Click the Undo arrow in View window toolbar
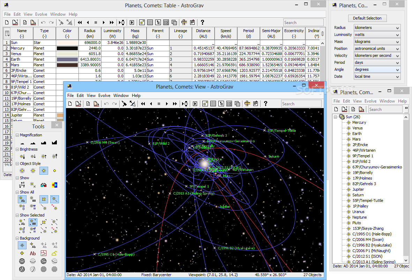412x280 pixels. pyautogui.click(x=106, y=104)
